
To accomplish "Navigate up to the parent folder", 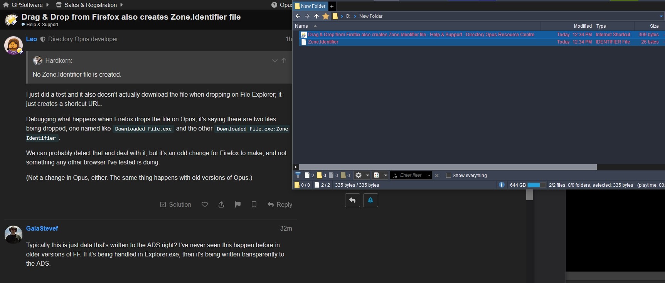I will coord(317,16).
